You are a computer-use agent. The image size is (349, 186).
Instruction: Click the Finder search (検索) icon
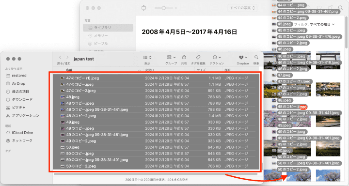tap(256, 58)
